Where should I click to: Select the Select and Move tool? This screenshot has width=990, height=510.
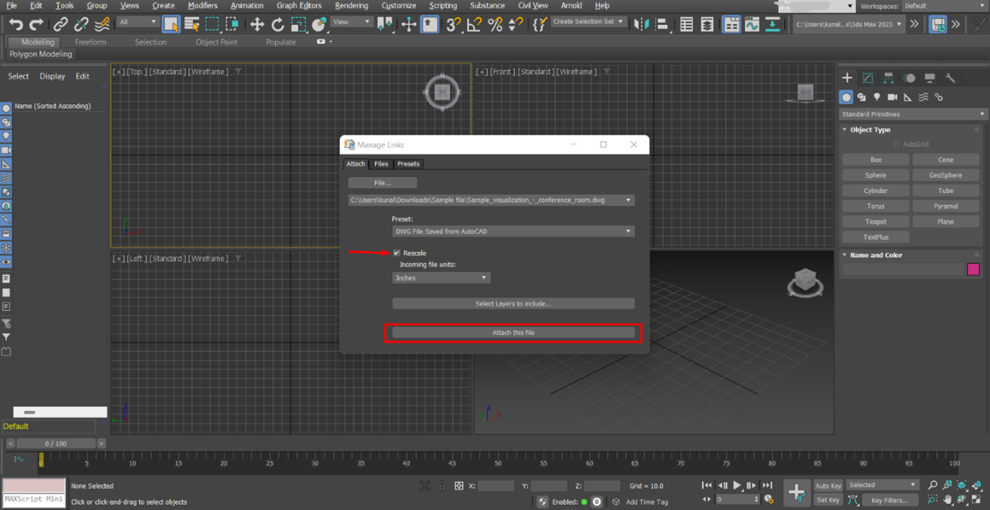[x=257, y=24]
